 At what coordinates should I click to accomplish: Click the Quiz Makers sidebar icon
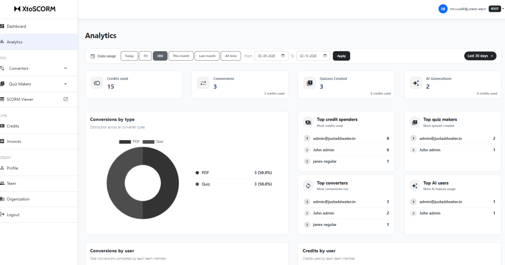tap(2, 84)
